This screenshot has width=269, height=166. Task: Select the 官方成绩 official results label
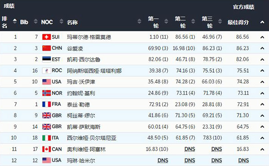click(243, 7)
